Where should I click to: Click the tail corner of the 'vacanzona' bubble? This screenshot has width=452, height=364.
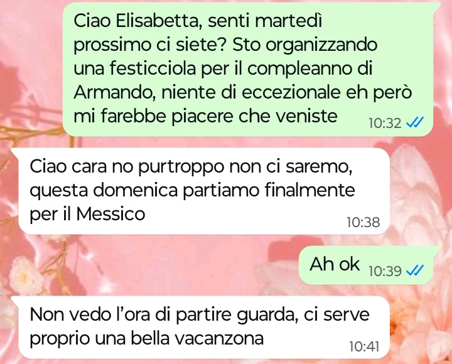[16, 300]
